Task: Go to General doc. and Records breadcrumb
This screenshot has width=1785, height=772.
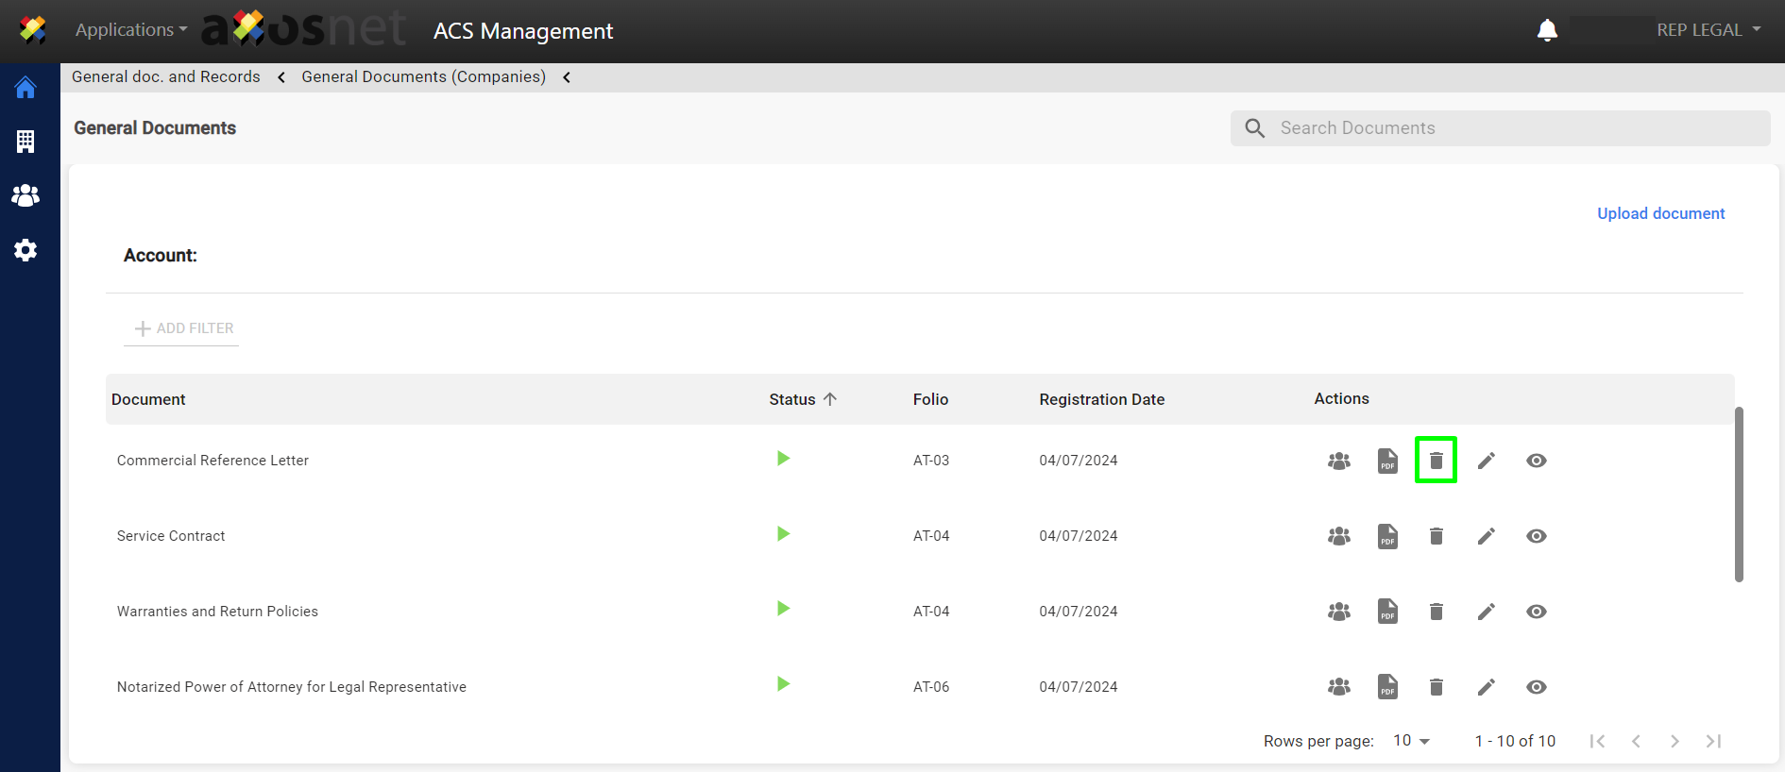Action: click(166, 77)
